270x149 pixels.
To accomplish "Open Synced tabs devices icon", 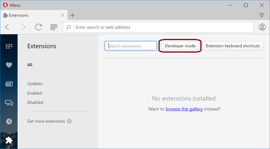I will pos(9,103).
